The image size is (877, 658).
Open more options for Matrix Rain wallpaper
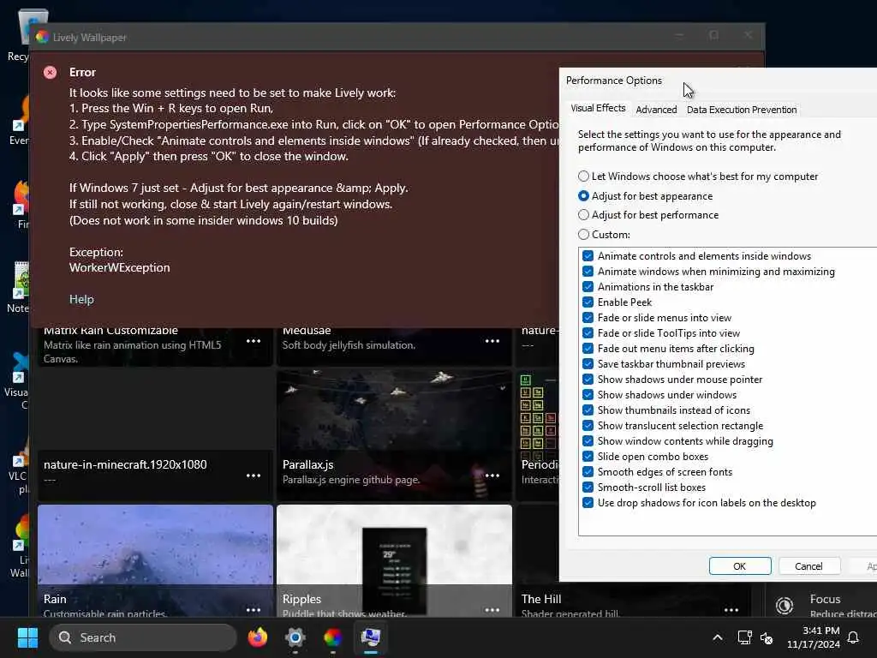click(x=254, y=341)
